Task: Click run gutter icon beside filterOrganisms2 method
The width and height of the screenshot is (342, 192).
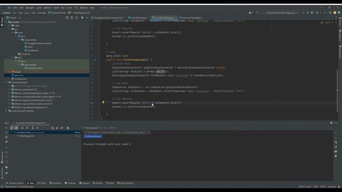Action: [x=95, y=60]
